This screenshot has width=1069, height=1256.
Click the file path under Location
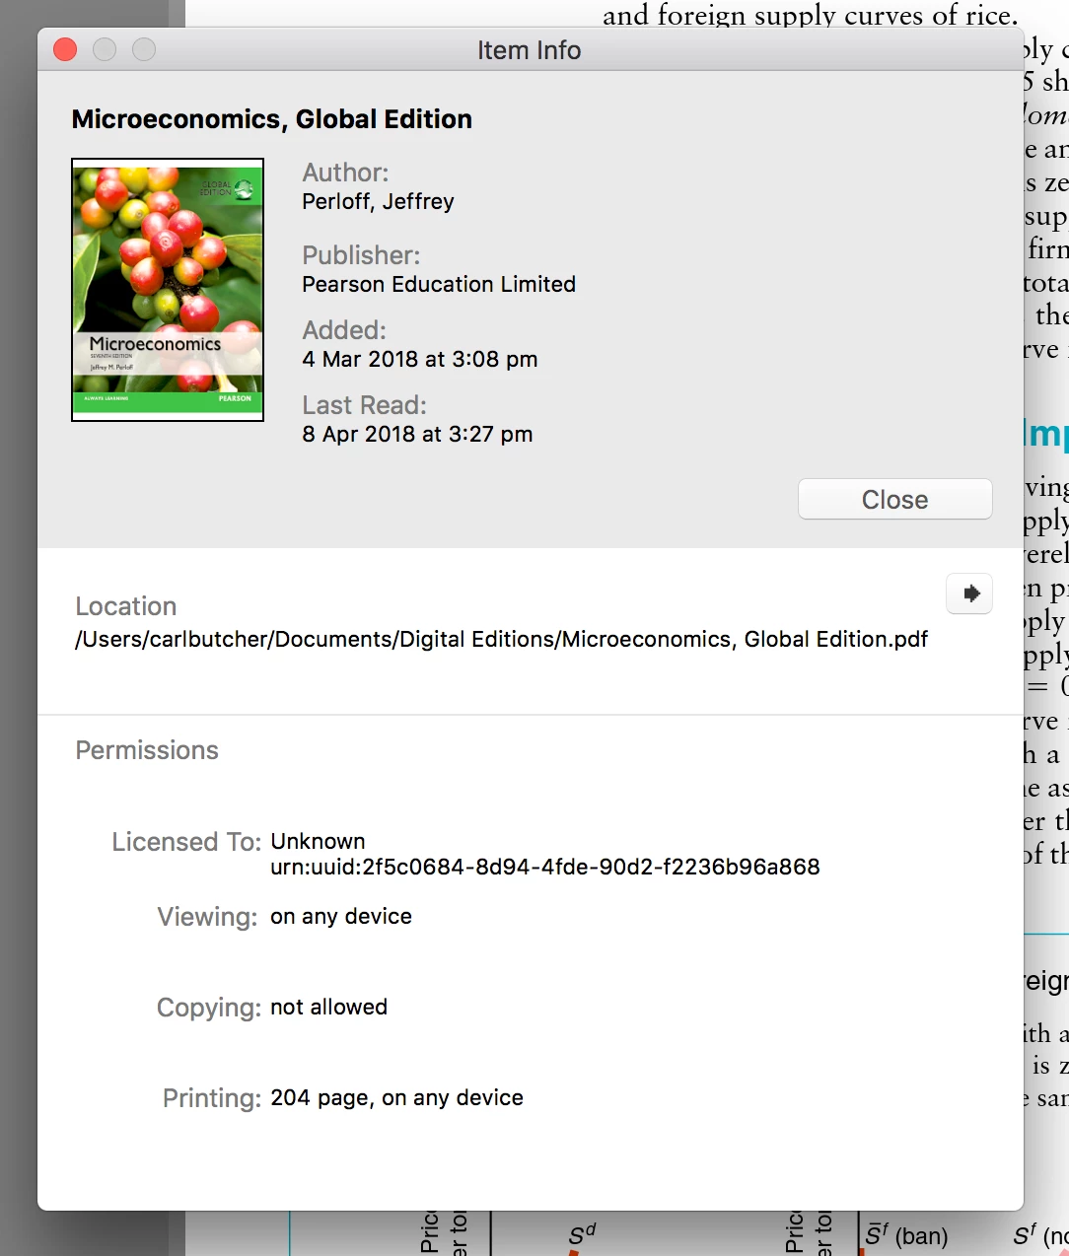coord(501,639)
